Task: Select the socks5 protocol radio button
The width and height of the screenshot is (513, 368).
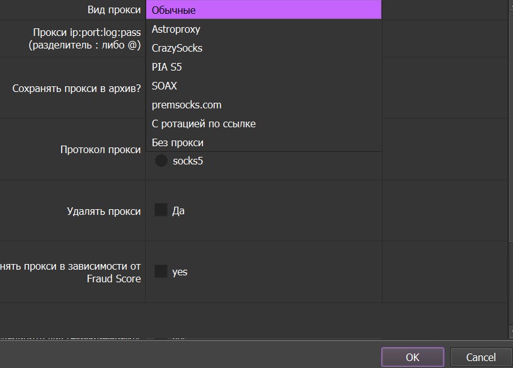Action: pos(161,161)
